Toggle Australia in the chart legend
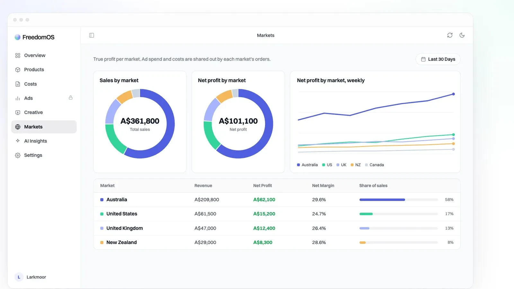 307,165
